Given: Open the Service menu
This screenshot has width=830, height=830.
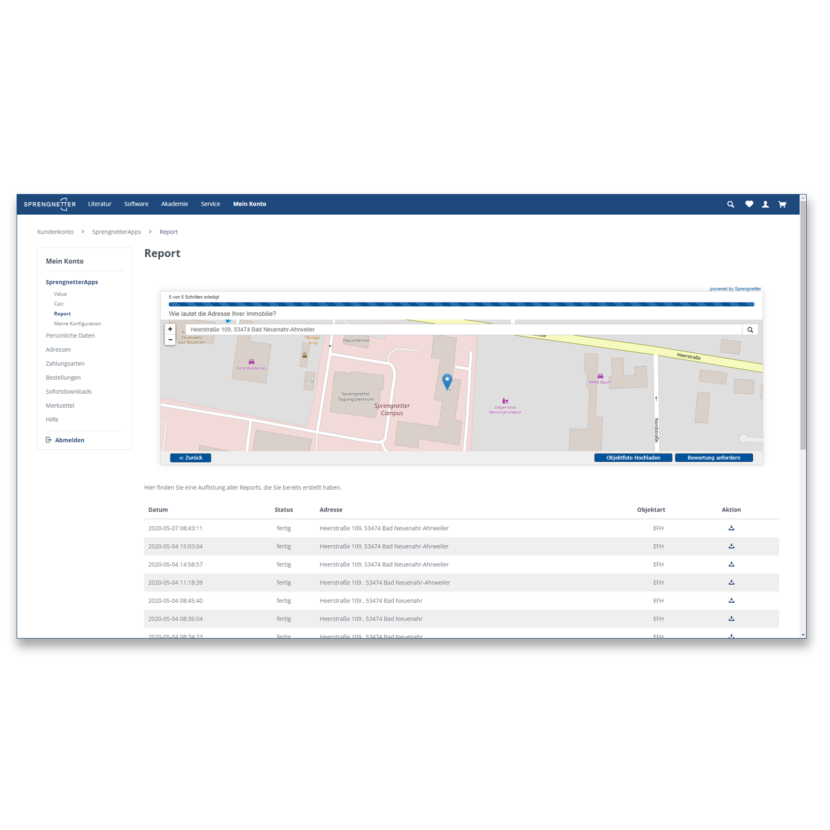Looking at the screenshot, I should coord(211,204).
